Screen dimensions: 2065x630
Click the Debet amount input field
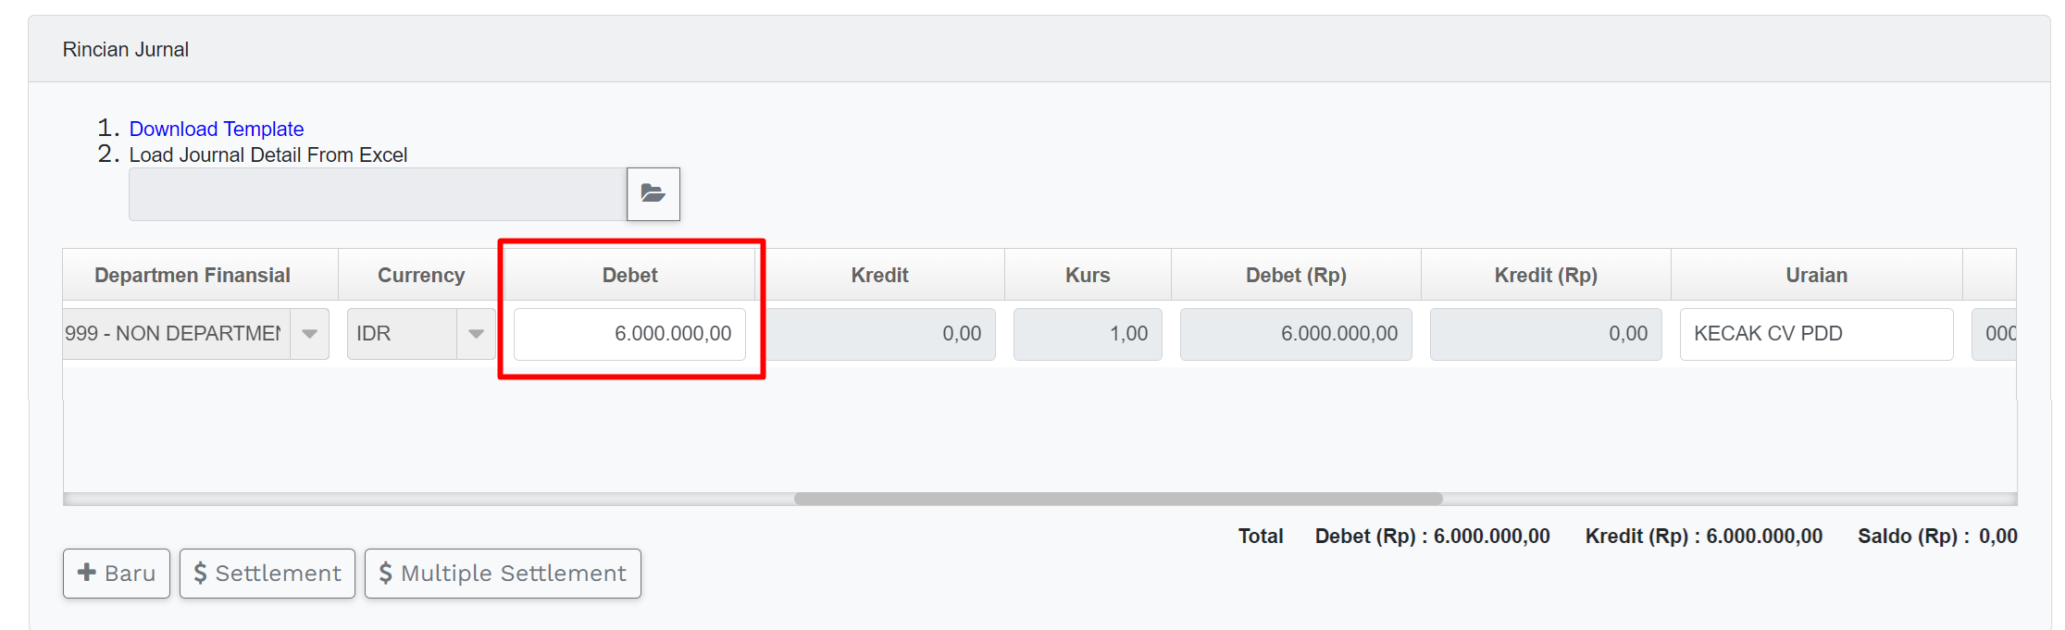[629, 334]
